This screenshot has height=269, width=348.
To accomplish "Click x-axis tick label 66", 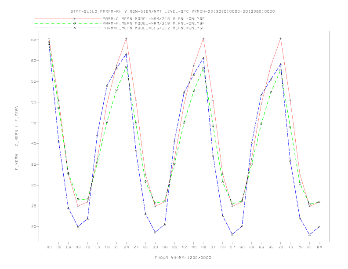I will 261,247.
